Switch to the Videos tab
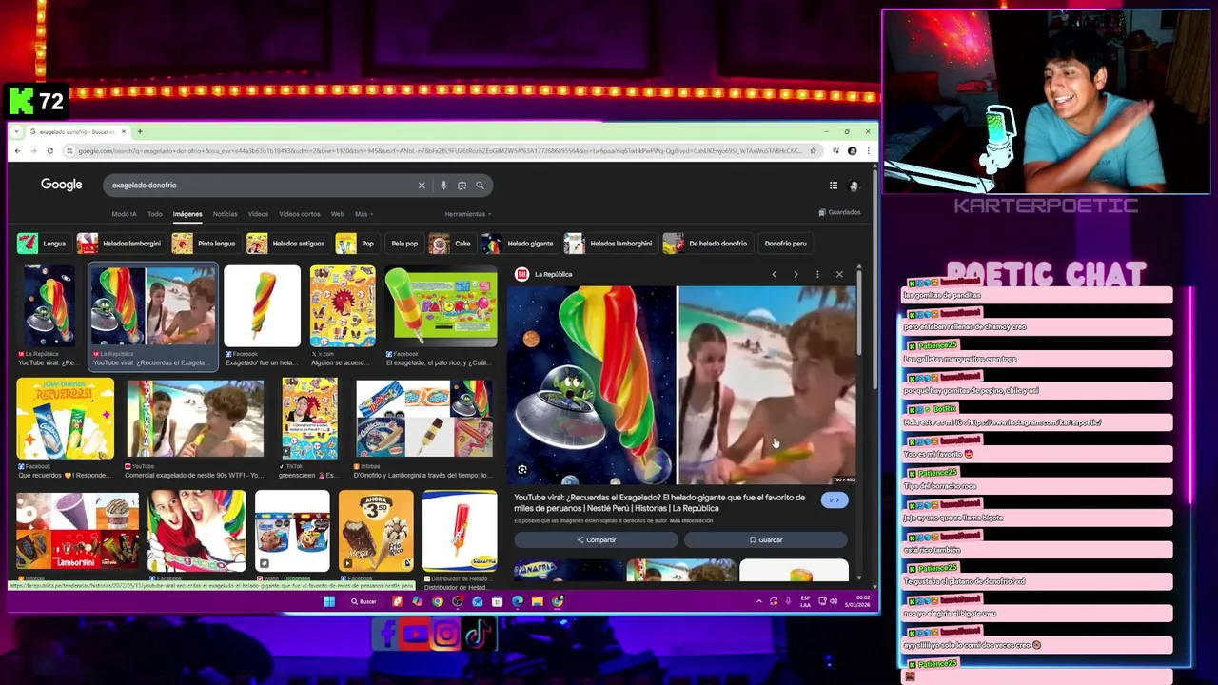Viewport: 1218px width, 685px height. (258, 214)
